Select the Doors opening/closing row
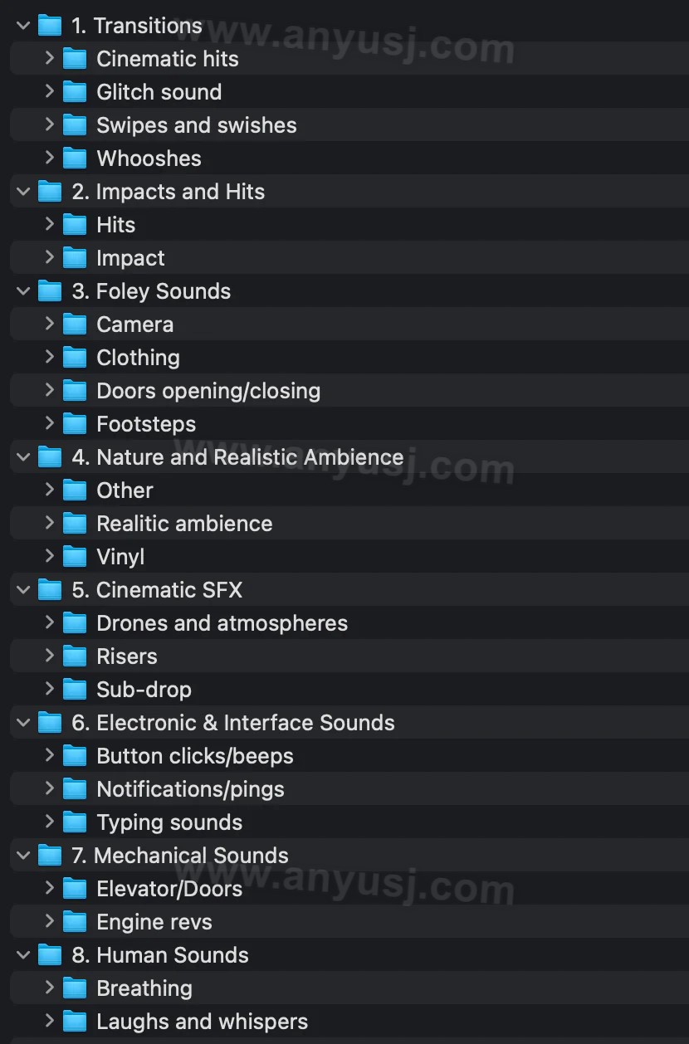 pyautogui.click(x=349, y=391)
